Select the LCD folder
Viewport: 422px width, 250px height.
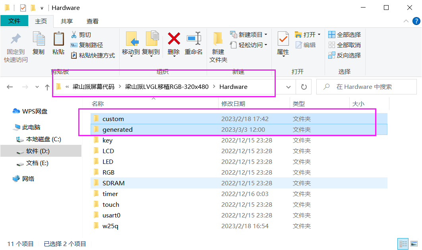[x=239, y=151]
